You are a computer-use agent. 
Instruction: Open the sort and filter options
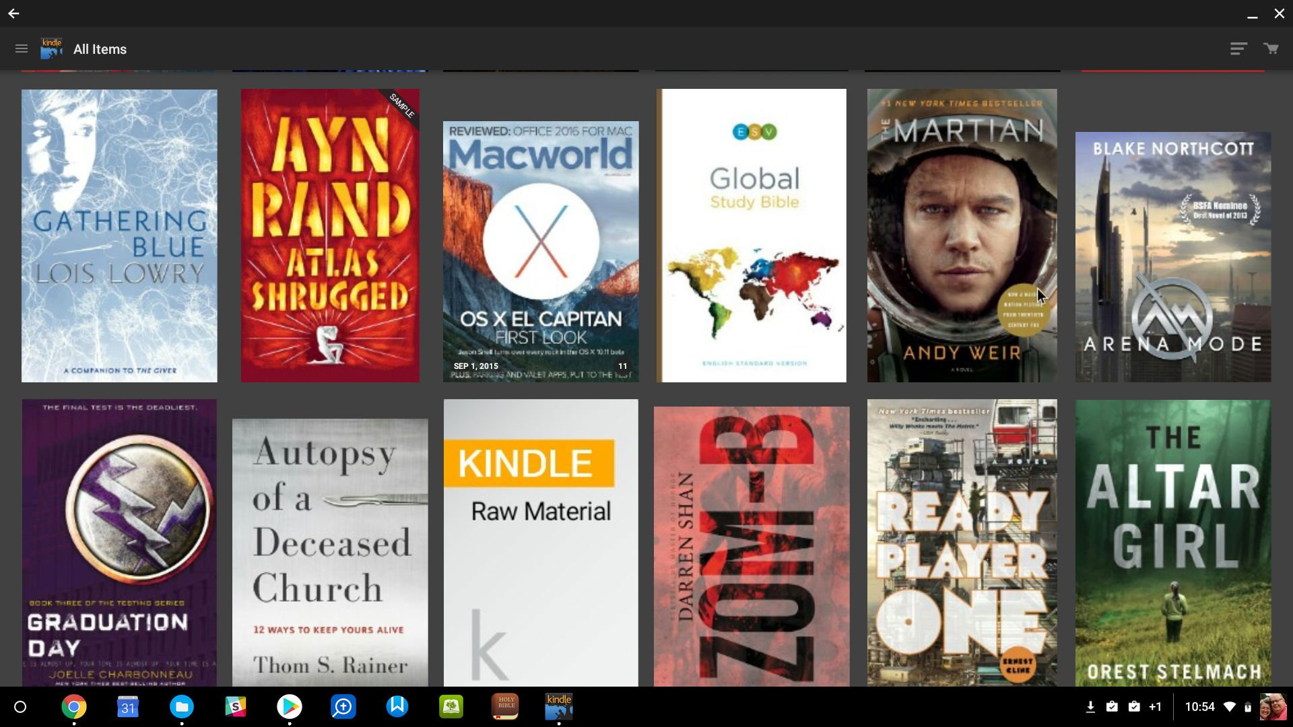(1238, 48)
